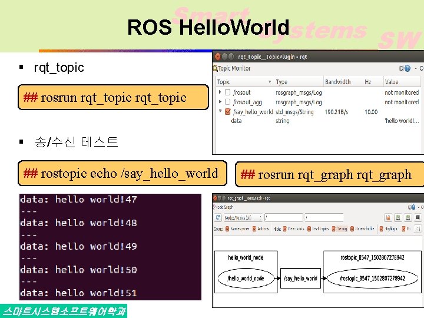
Task: Click the fit-in-view button in rqt_graph
Action: 418,229
